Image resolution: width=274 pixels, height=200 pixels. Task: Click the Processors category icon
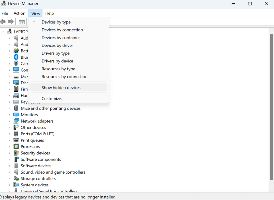(x=16, y=147)
